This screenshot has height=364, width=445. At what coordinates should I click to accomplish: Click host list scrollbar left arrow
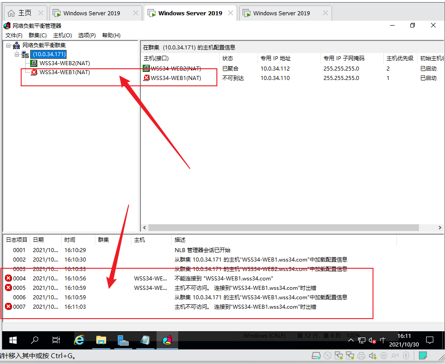tap(145, 228)
